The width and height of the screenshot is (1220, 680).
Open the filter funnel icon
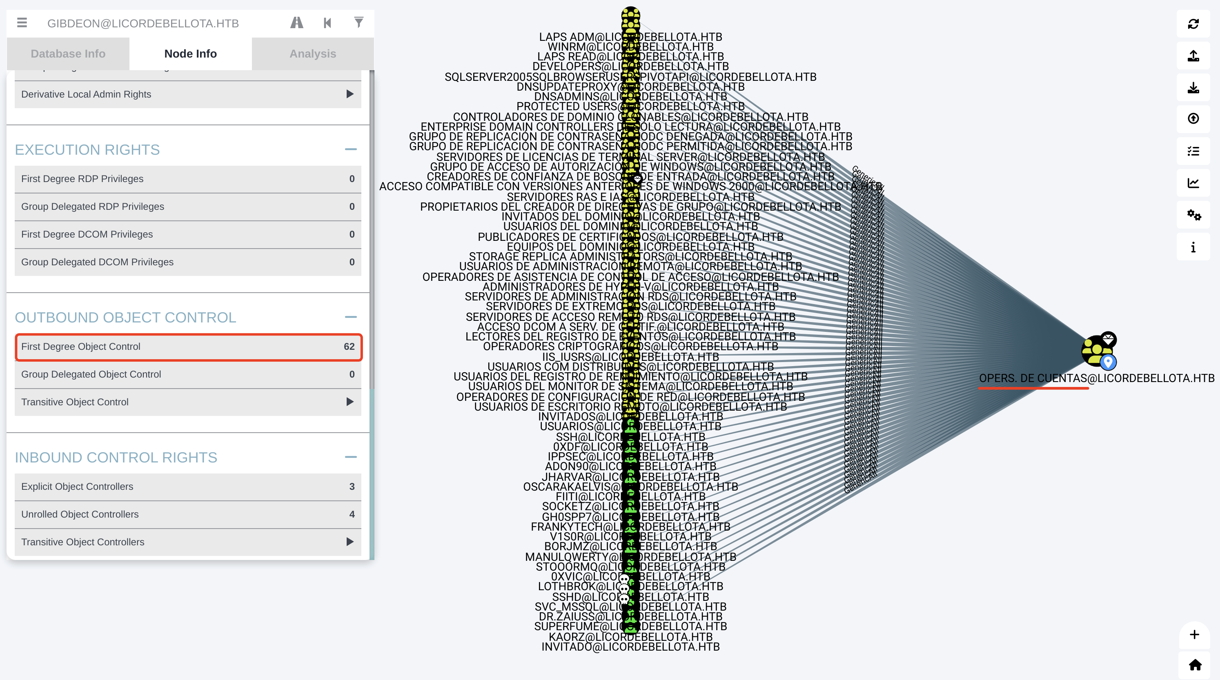click(358, 22)
